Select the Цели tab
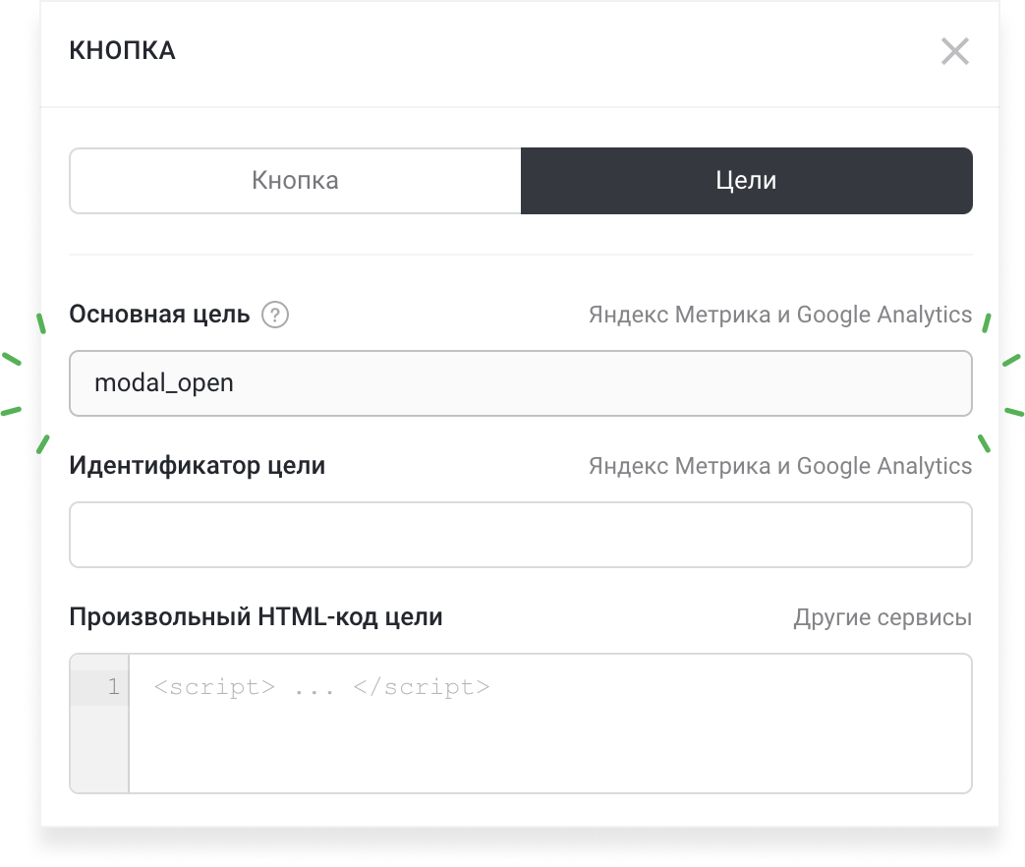 (747, 181)
